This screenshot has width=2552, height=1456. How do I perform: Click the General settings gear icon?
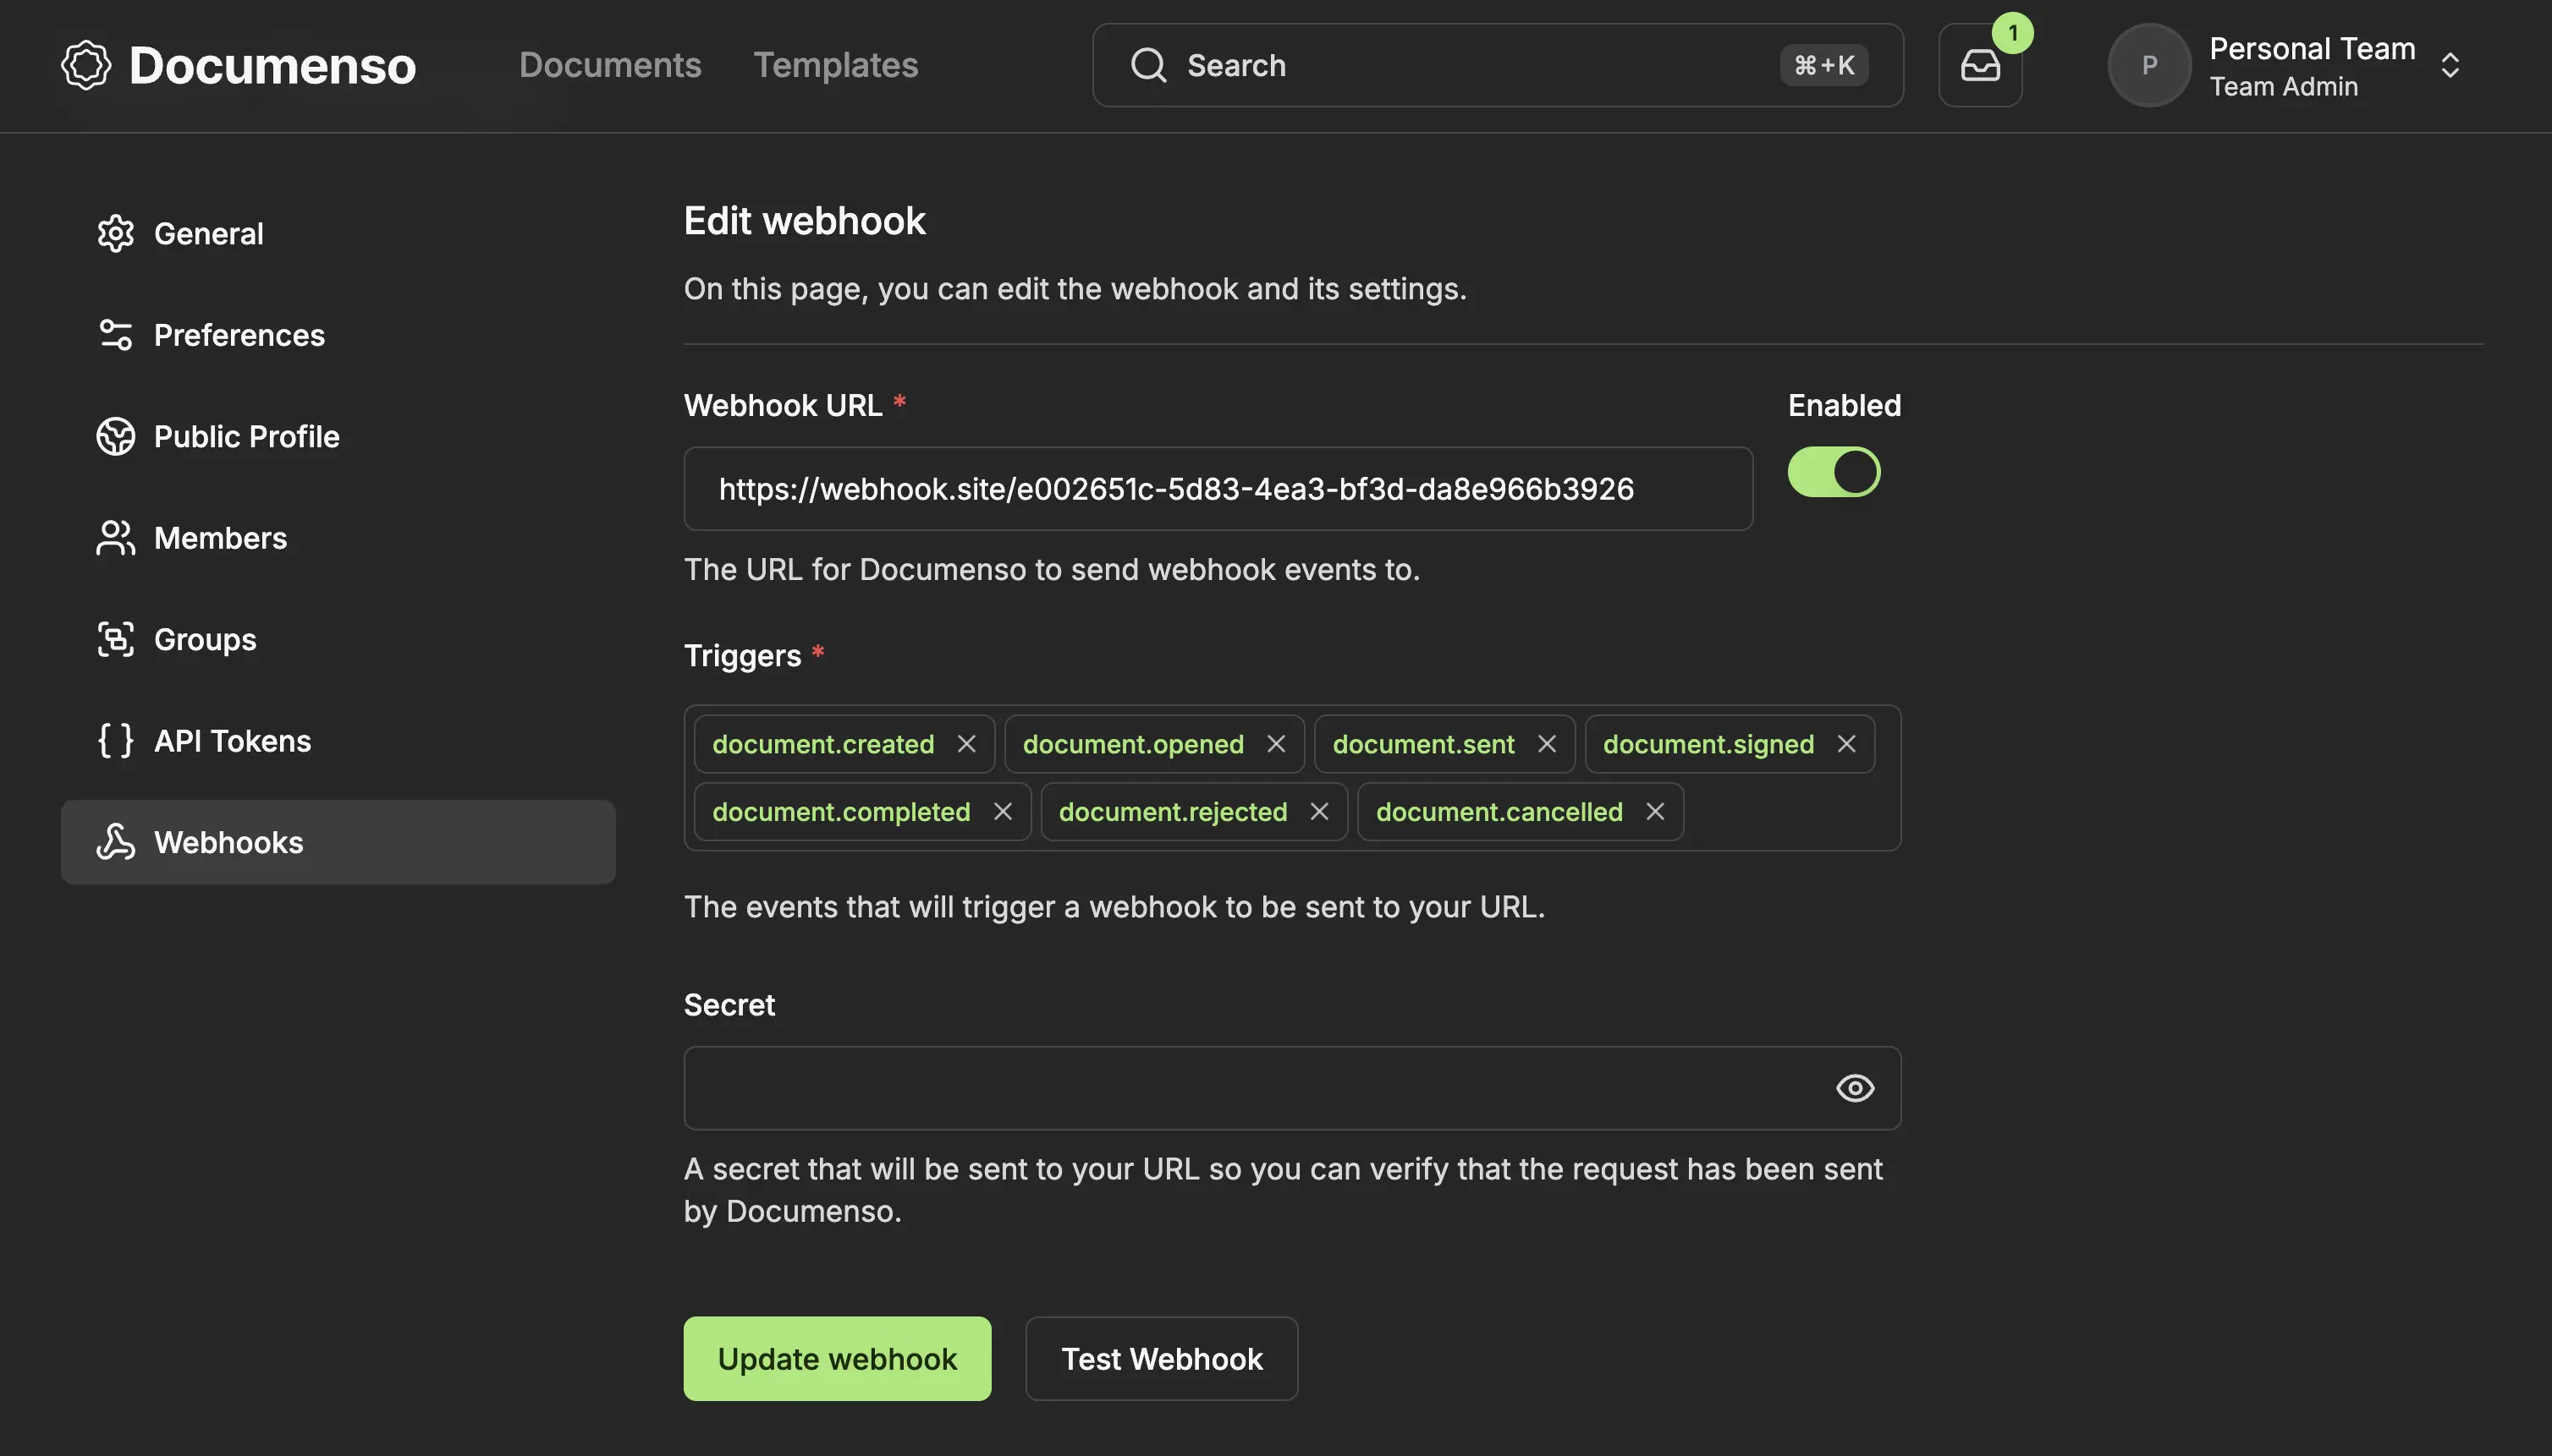(116, 233)
